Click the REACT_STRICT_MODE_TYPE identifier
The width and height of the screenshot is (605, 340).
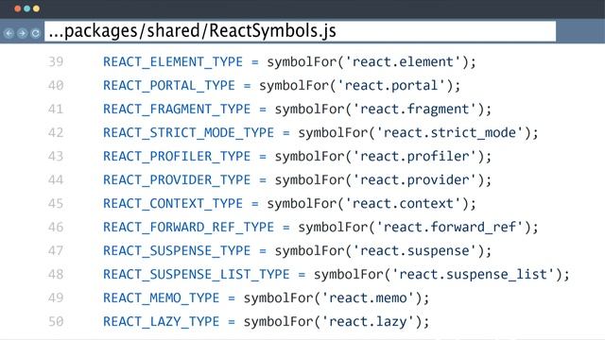pyautogui.click(x=189, y=133)
